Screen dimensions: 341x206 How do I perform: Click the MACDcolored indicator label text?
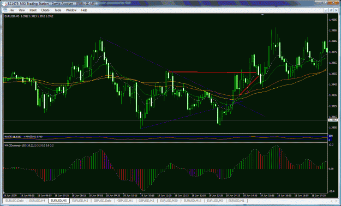(x=29, y=146)
